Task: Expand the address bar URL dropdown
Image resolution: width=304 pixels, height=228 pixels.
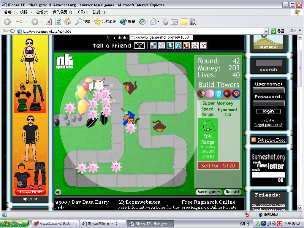Action: pos(266,31)
